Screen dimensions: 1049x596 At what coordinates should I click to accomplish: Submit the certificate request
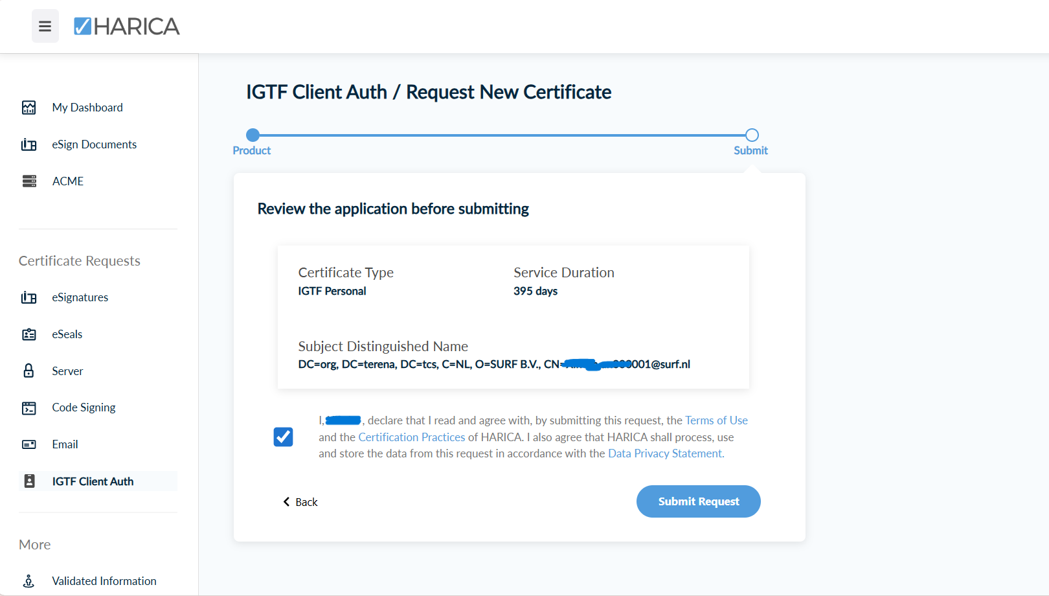pyautogui.click(x=698, y=501)
